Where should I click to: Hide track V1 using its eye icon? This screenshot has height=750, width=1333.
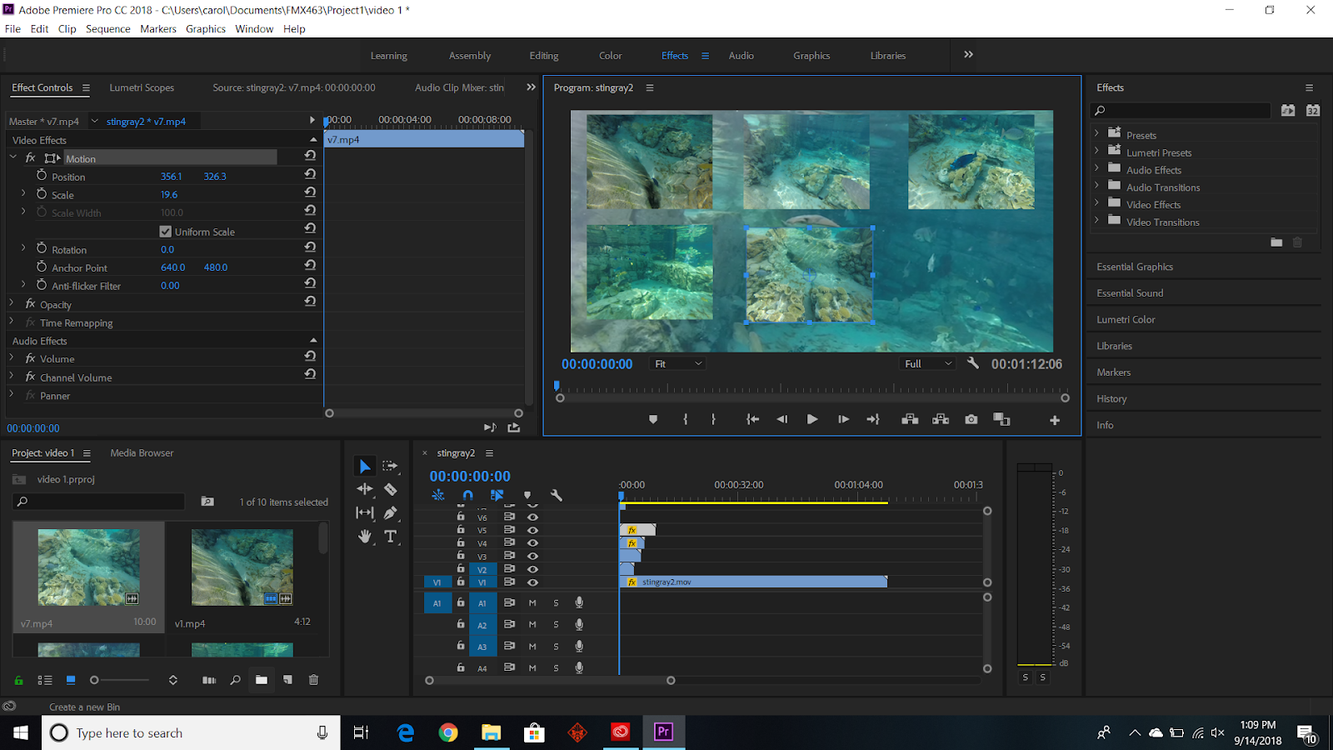[533, 582]
